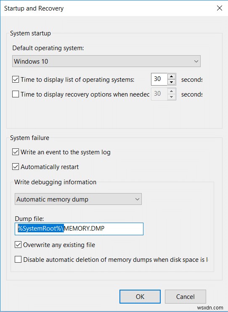Uncheck Automatically restart option
Viewport: 228px width, 312px height.
[16, 167]
